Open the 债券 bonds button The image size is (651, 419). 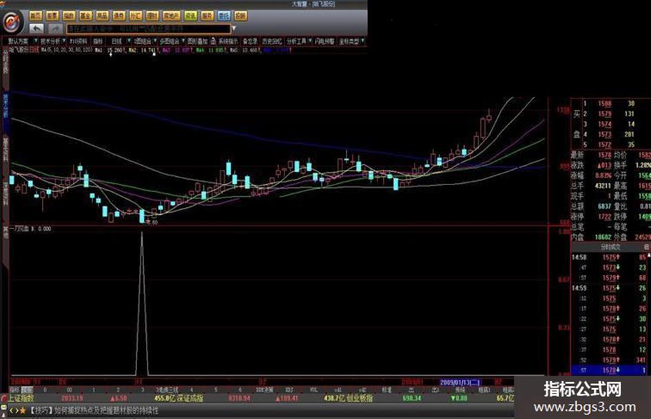coord(119,16)
